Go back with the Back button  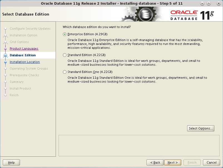(x=155, y=162)
